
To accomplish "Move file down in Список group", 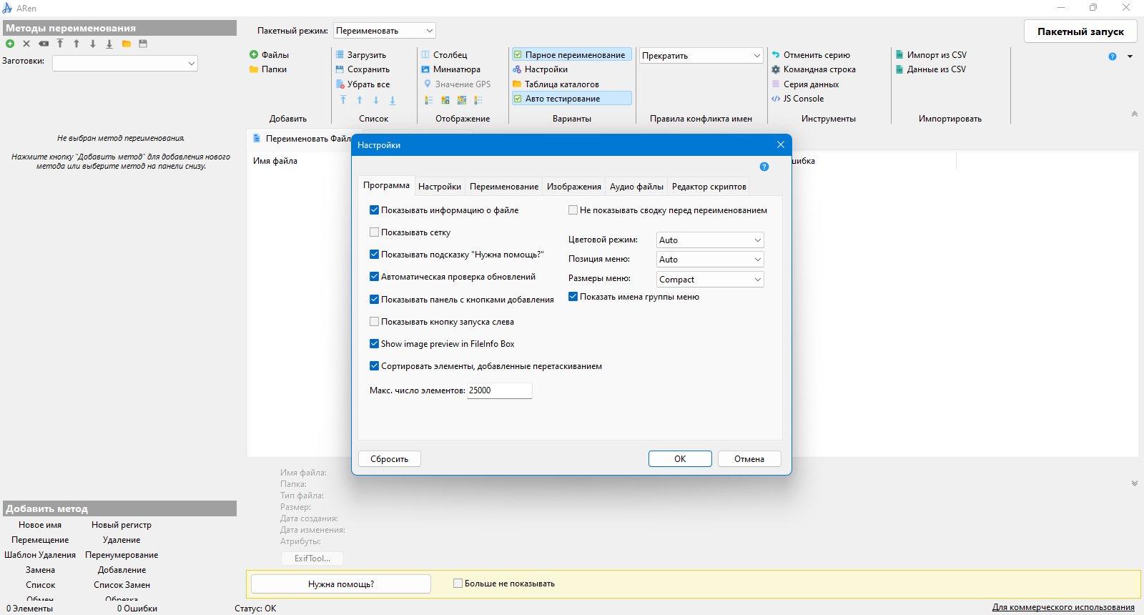I will coord(376,100).
